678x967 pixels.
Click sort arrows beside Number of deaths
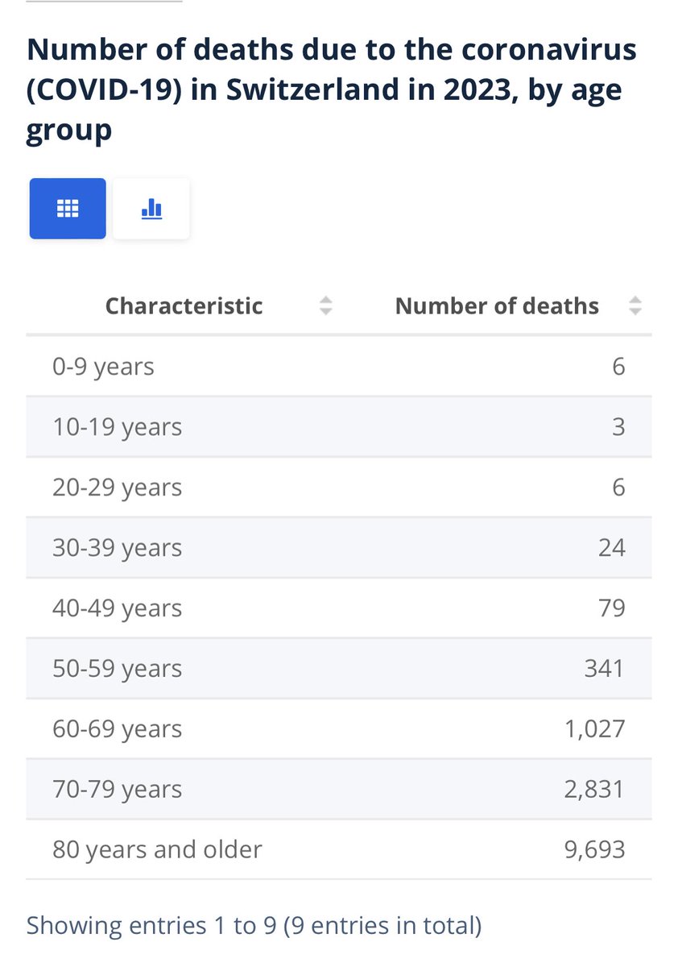635,306
